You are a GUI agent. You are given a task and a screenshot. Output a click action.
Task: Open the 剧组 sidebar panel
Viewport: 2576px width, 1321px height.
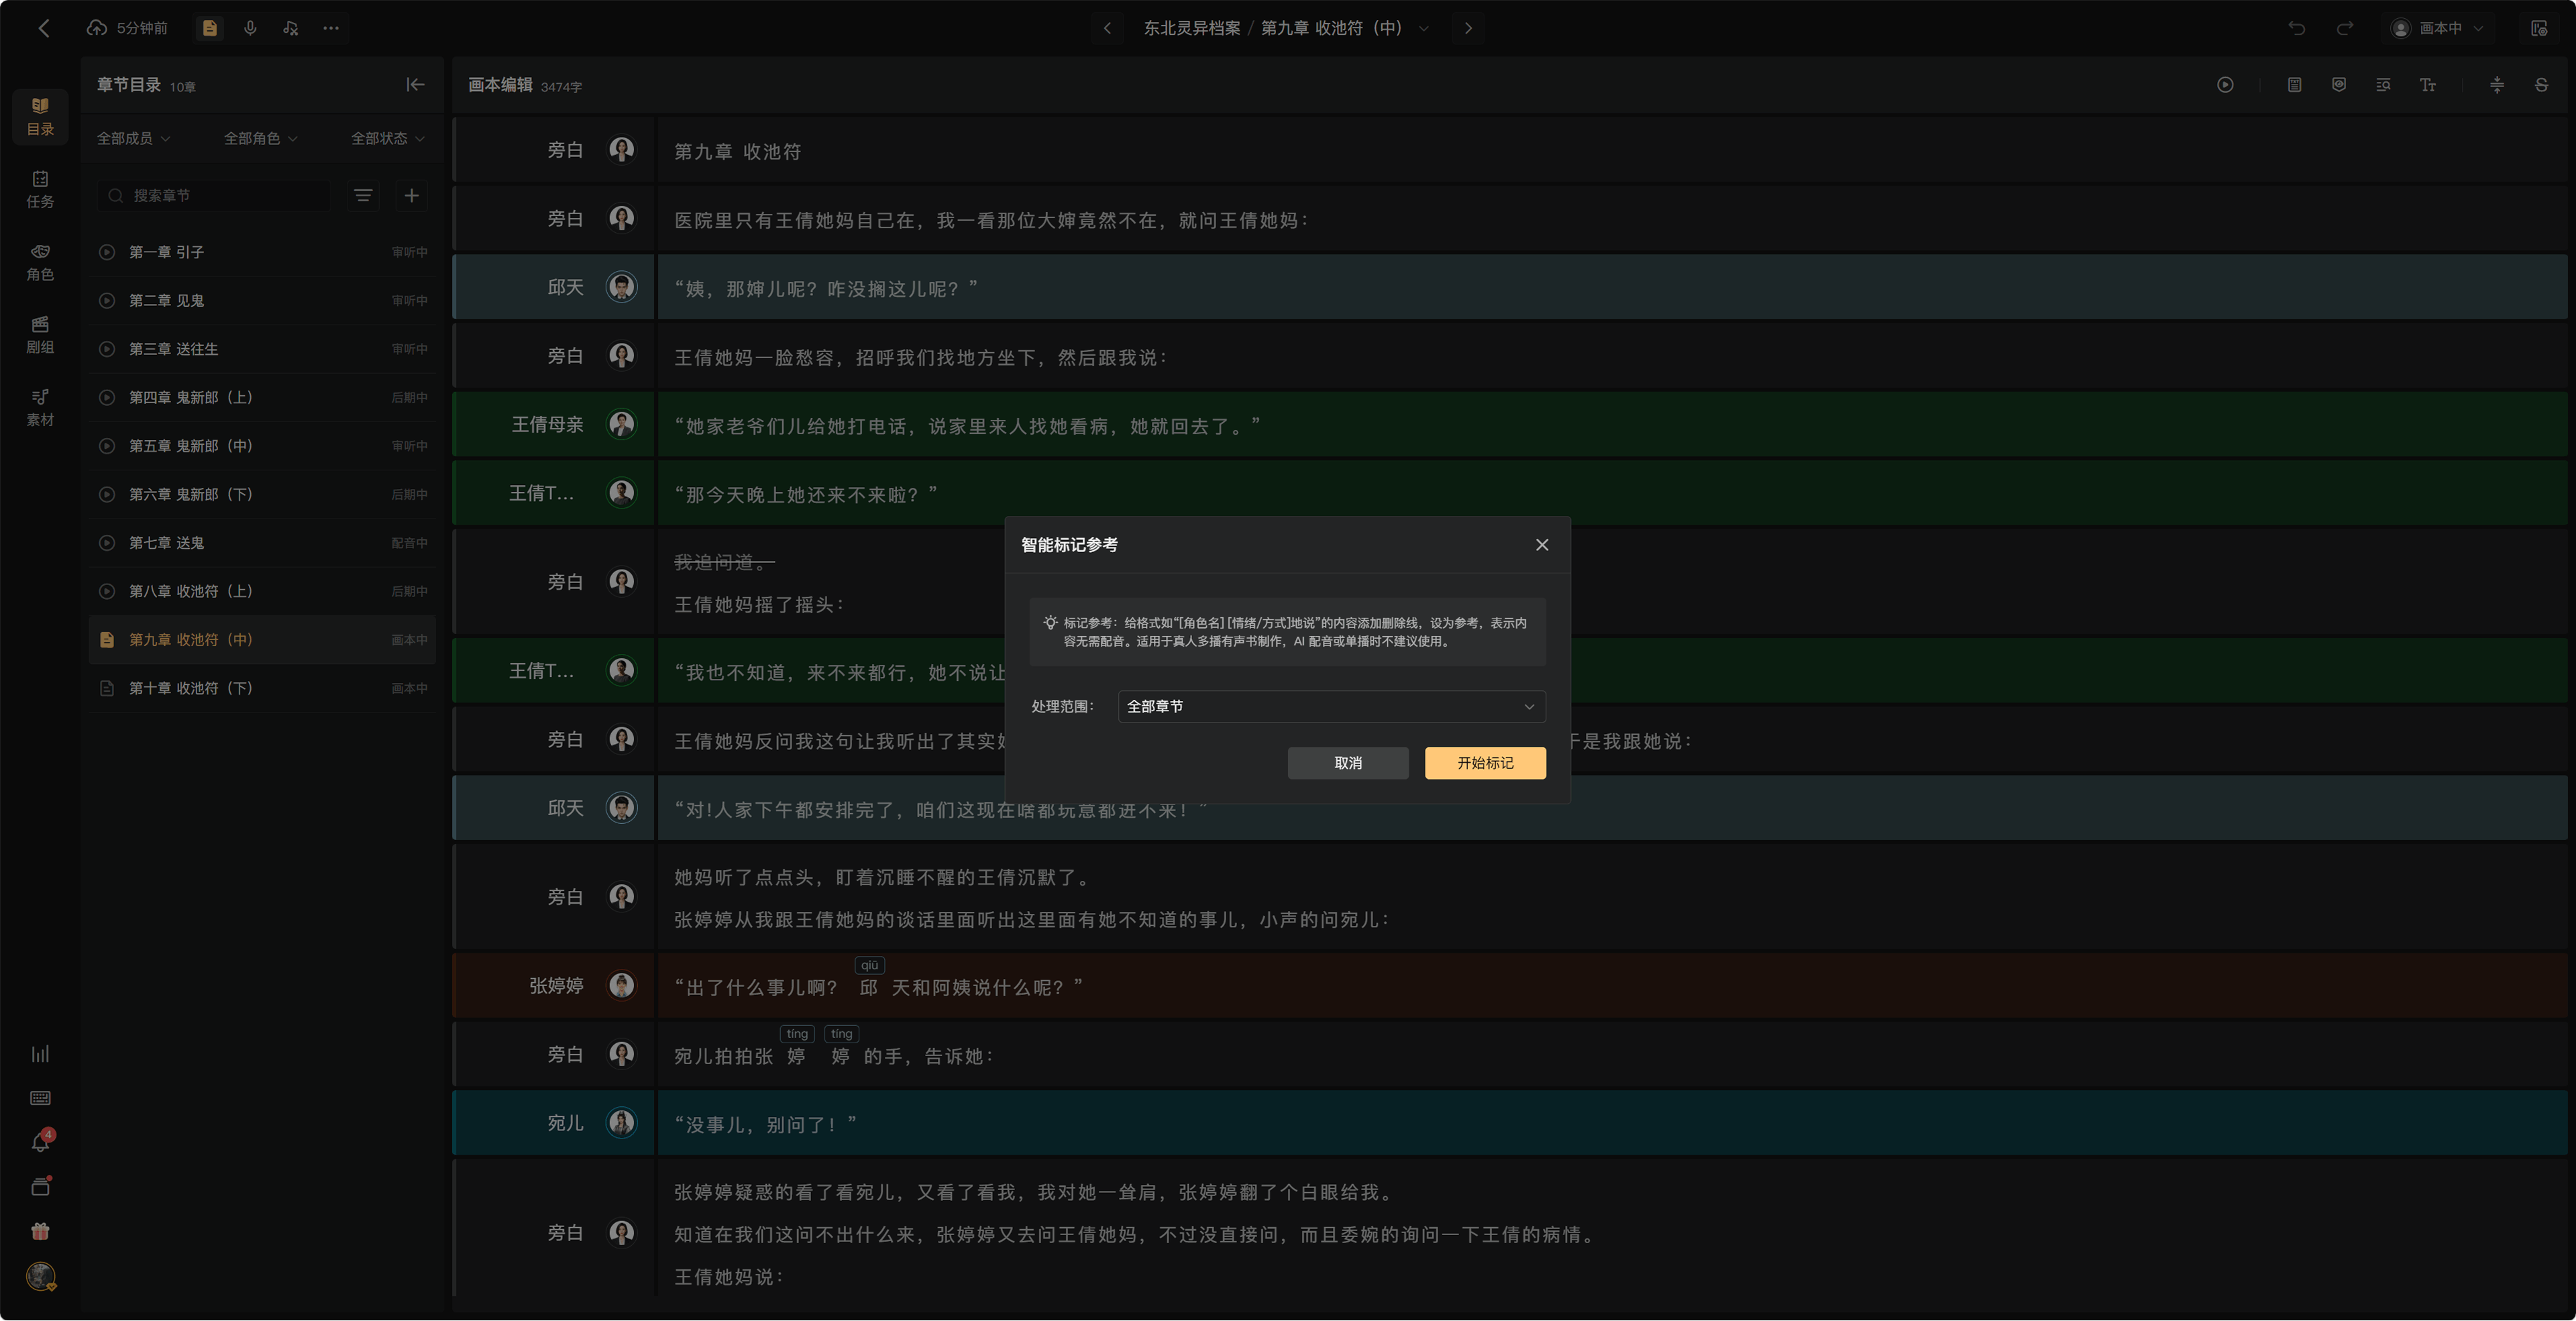[x=40, y=335]
